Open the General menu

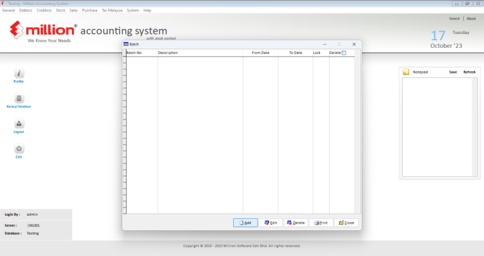pyautogui.click(x=9, y=10)
